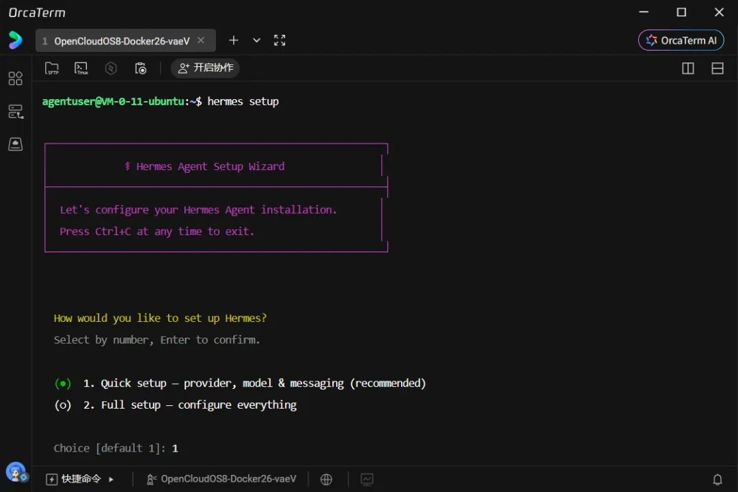Image resolution: width=738 pixels, height=492 pixels.
Task: Select option 1 Quick setup radio
Action: (x=63, y=384)
